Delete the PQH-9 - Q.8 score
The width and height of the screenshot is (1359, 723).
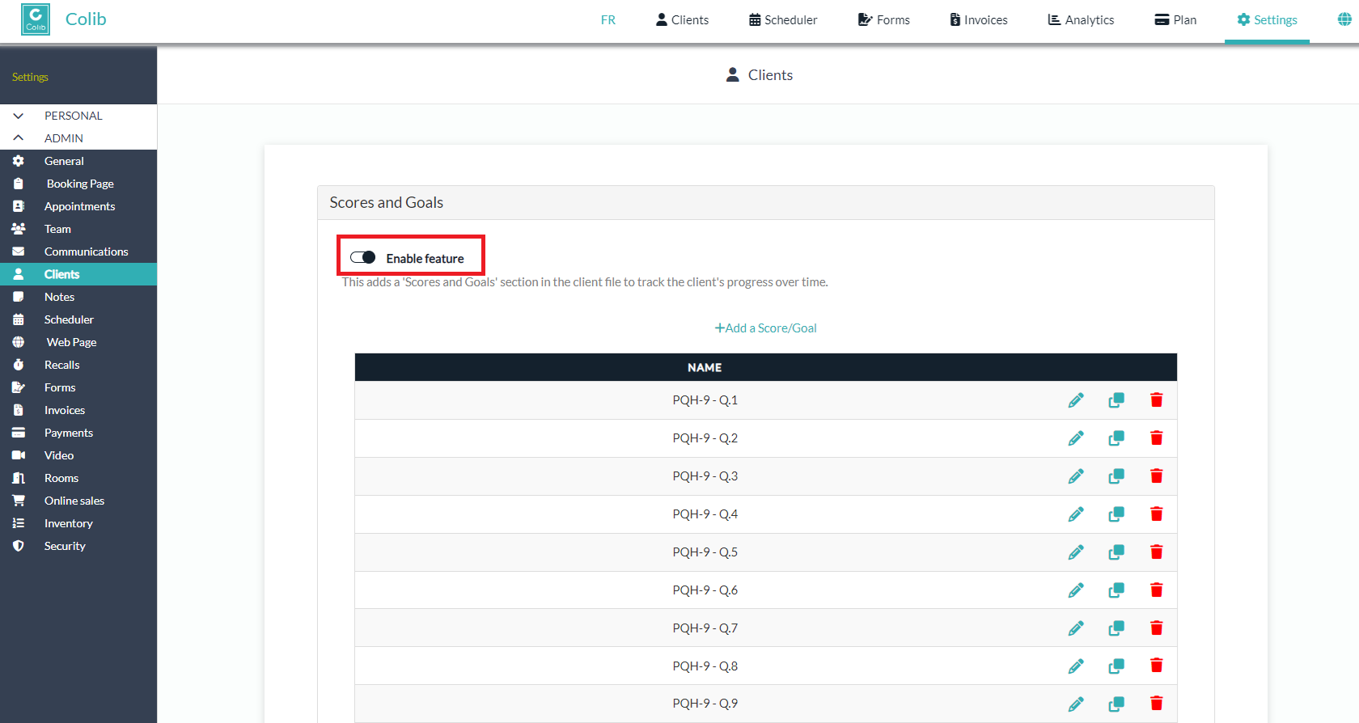(x=1157, y=666)
